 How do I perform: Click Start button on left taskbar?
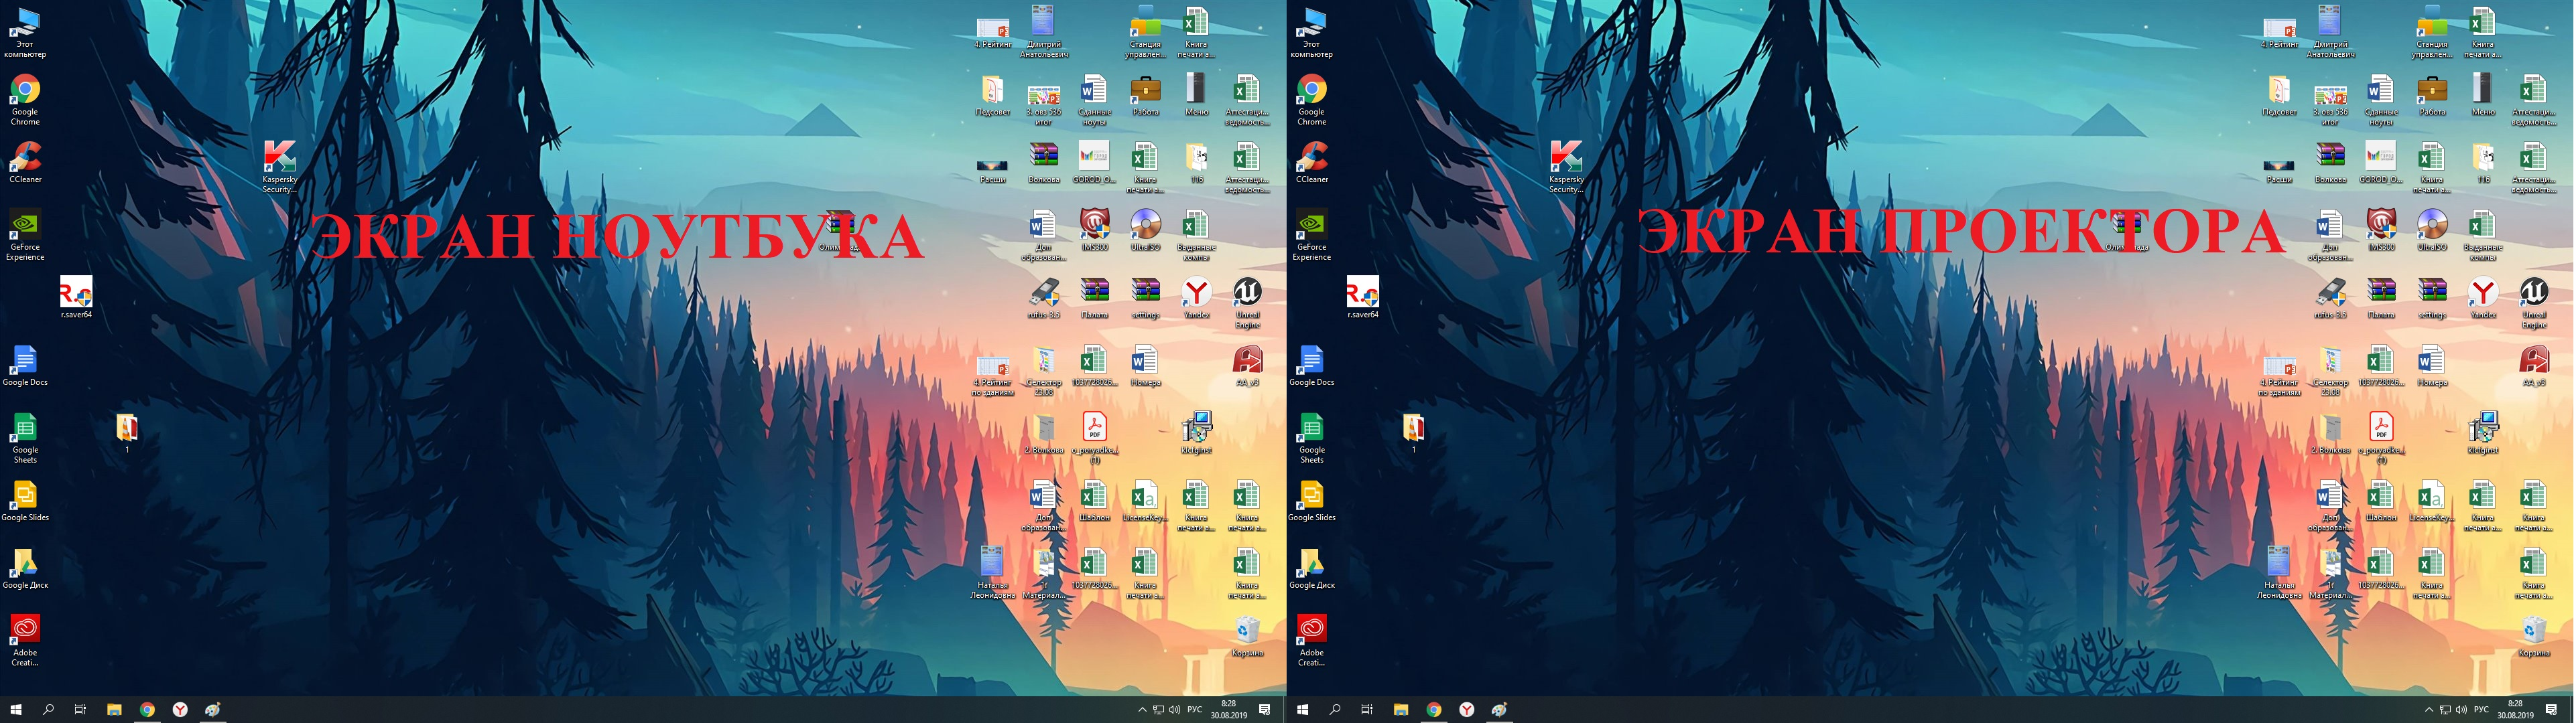pyautogui.click(x=16, y=710)
